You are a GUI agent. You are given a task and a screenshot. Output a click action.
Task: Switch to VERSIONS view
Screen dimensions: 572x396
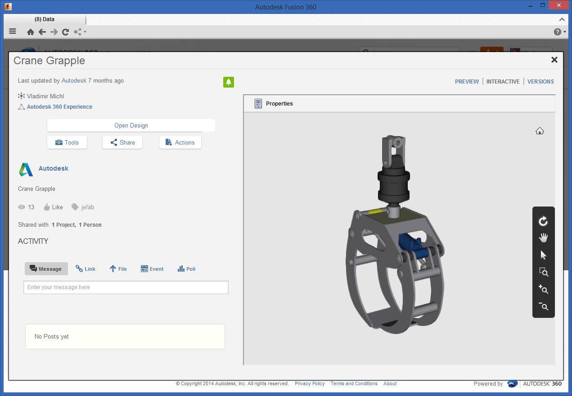click(540, 82)
